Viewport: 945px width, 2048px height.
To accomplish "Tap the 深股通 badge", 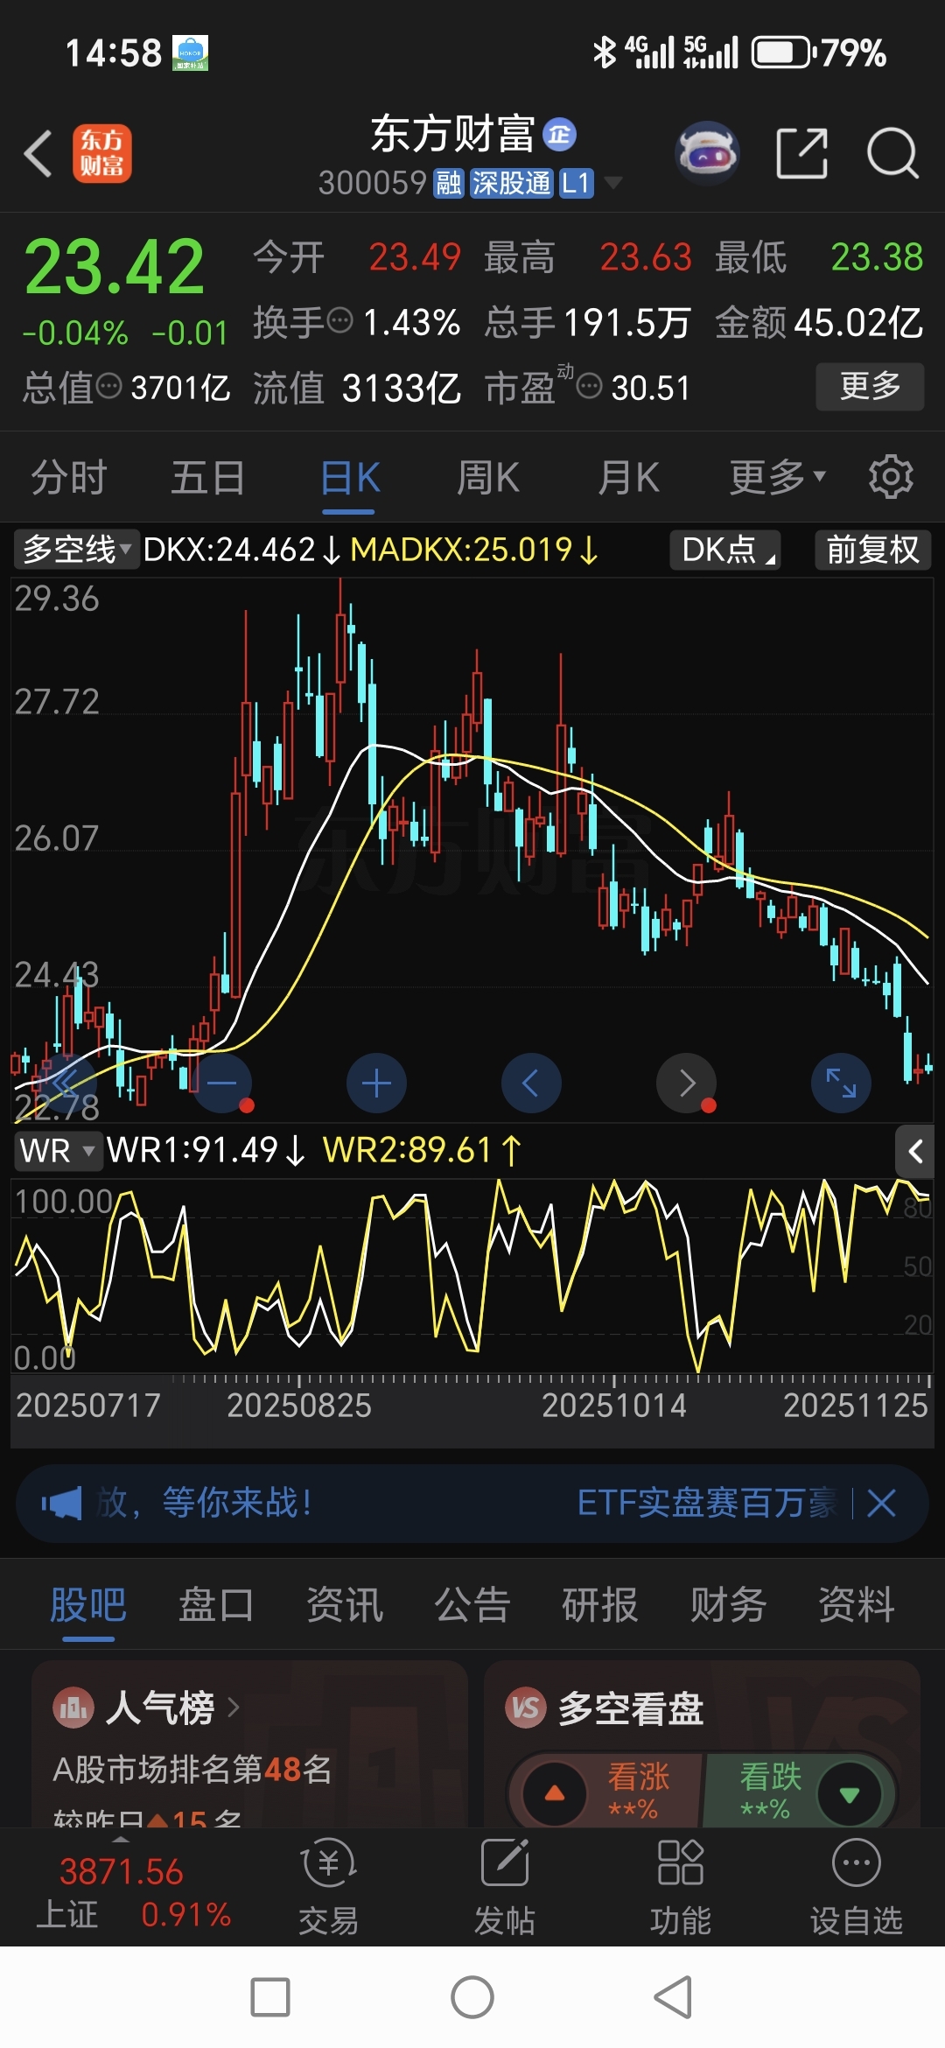I will [x=511, y=184].
